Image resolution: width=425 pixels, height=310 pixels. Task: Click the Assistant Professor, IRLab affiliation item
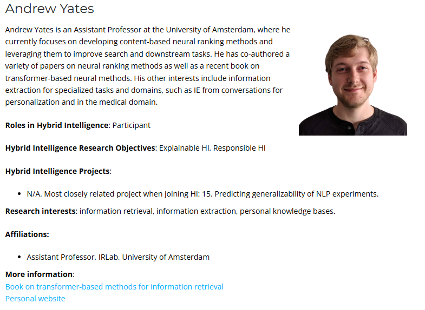tap(118, 257)
